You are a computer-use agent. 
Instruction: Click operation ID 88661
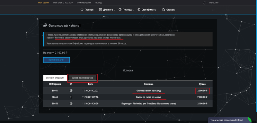coord(55,91)
